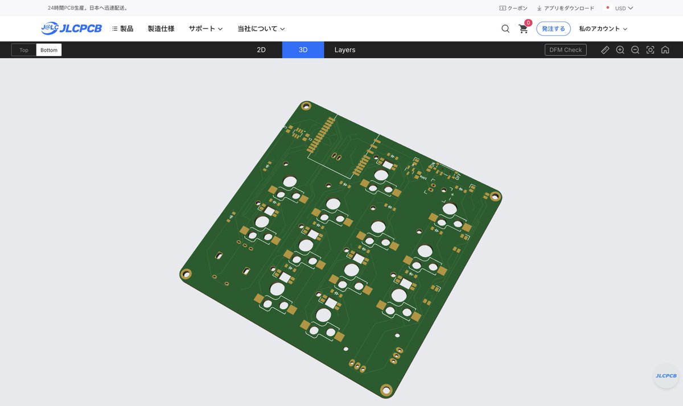
Task: Open the search magnifier icon
Action: pos(505,28)
